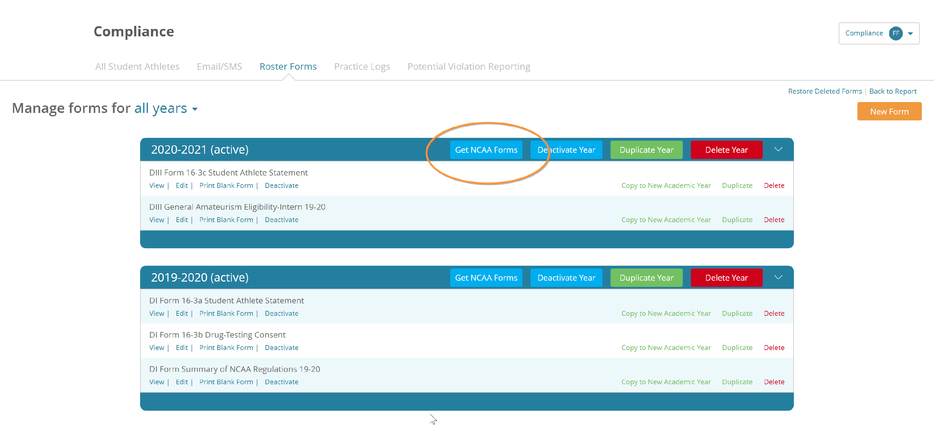This screenshot has height=444, width=934.
Task: Collapse the 2020-2021 year section chevron
Action: coord(778,149)
